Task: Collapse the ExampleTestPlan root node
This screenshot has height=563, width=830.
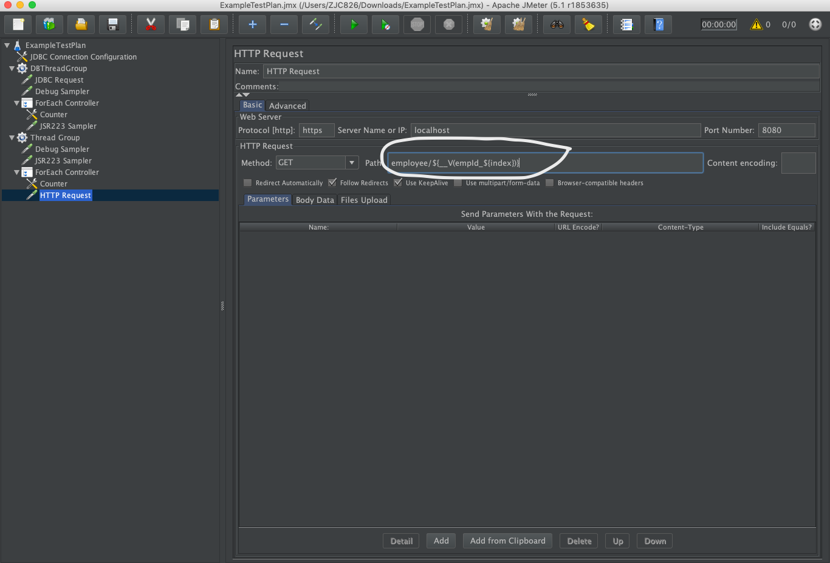Action: click(7, 45)
